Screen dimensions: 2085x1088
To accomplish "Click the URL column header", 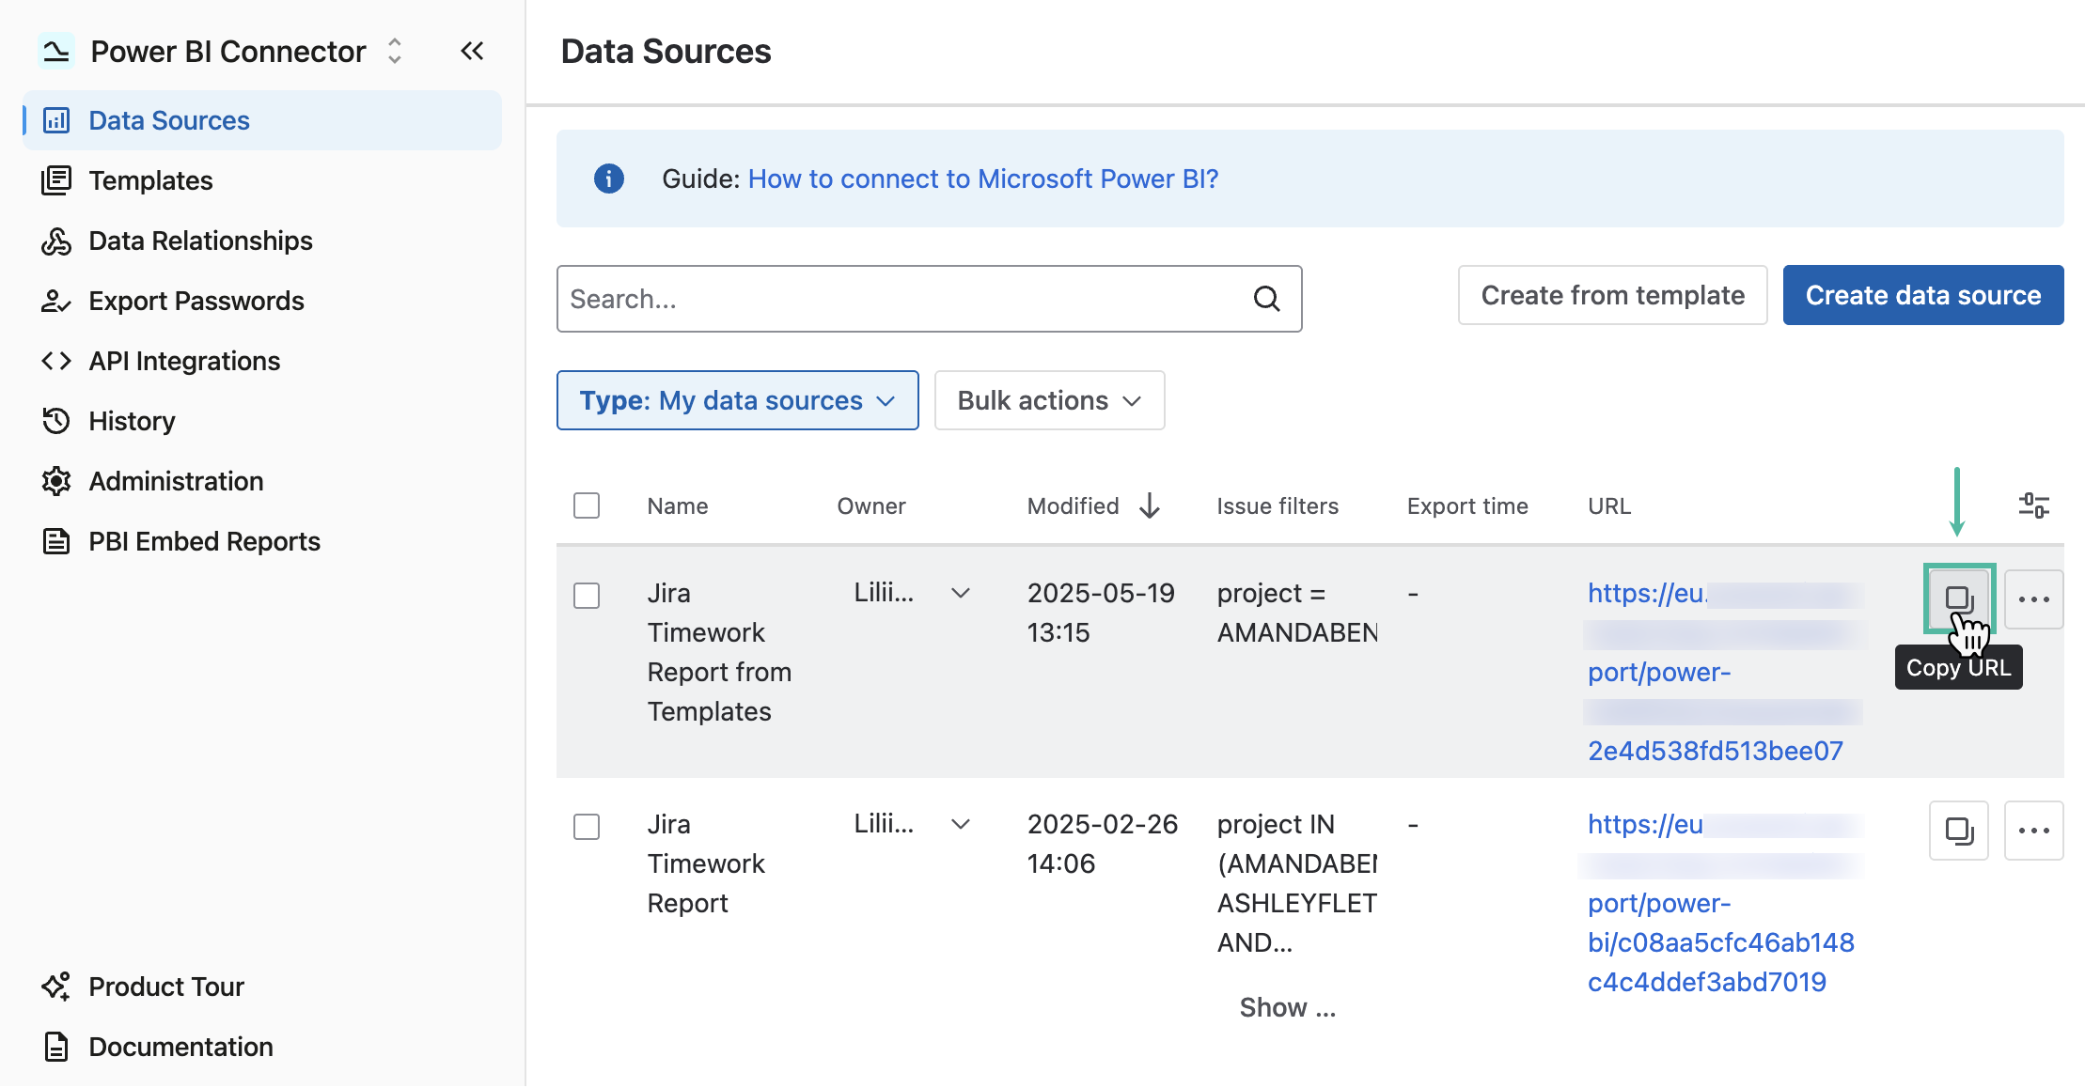I will (x=1609, y=505).
